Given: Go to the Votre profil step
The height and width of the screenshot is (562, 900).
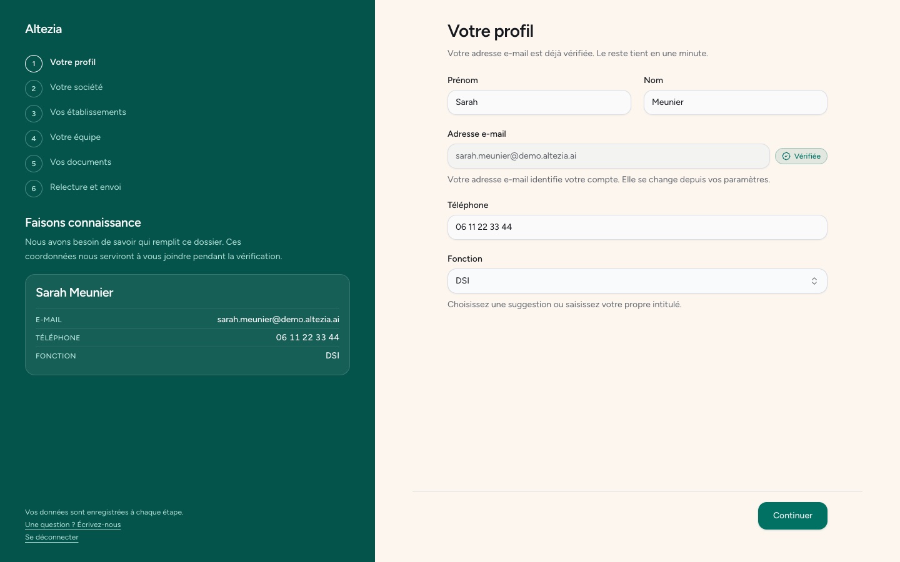Looking at the screenshot, I should click(x=72, y=62).
